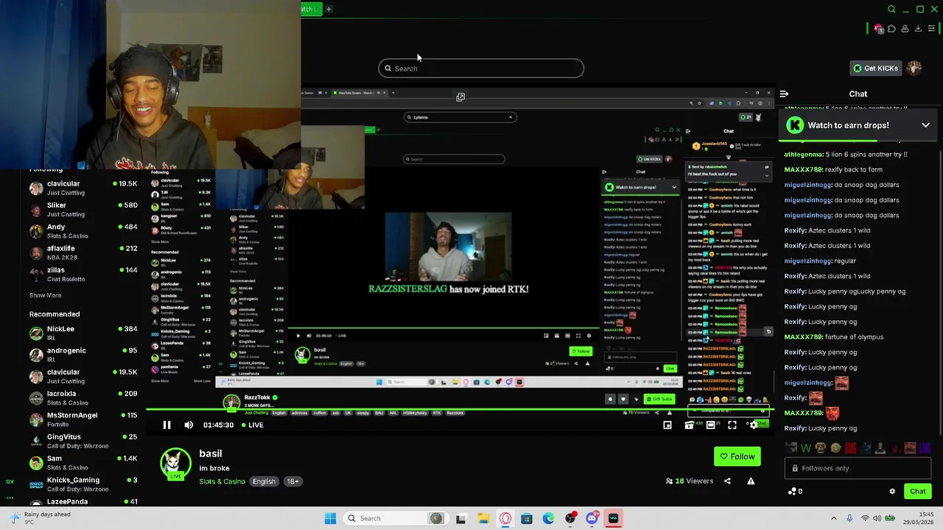Expand Show more in Following list
Screen dimensions: 943x530
coord(45,295)
